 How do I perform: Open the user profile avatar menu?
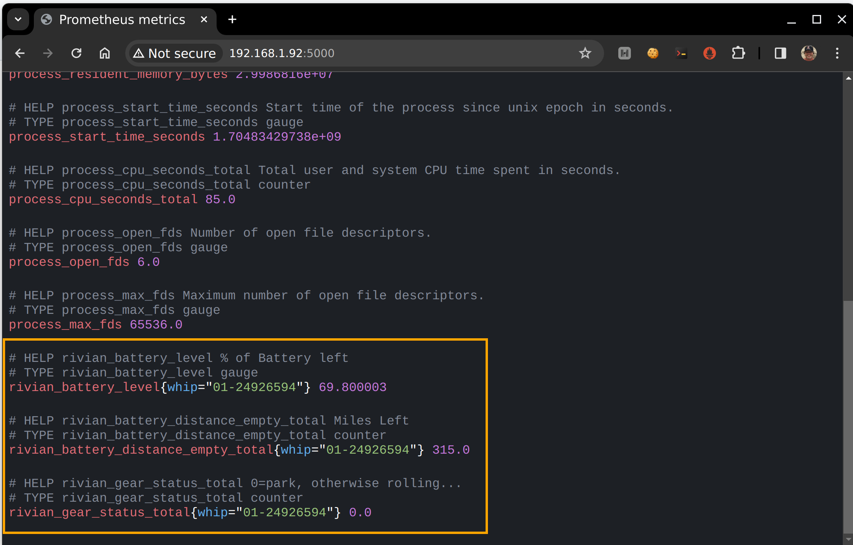click(x=809, y=53)
